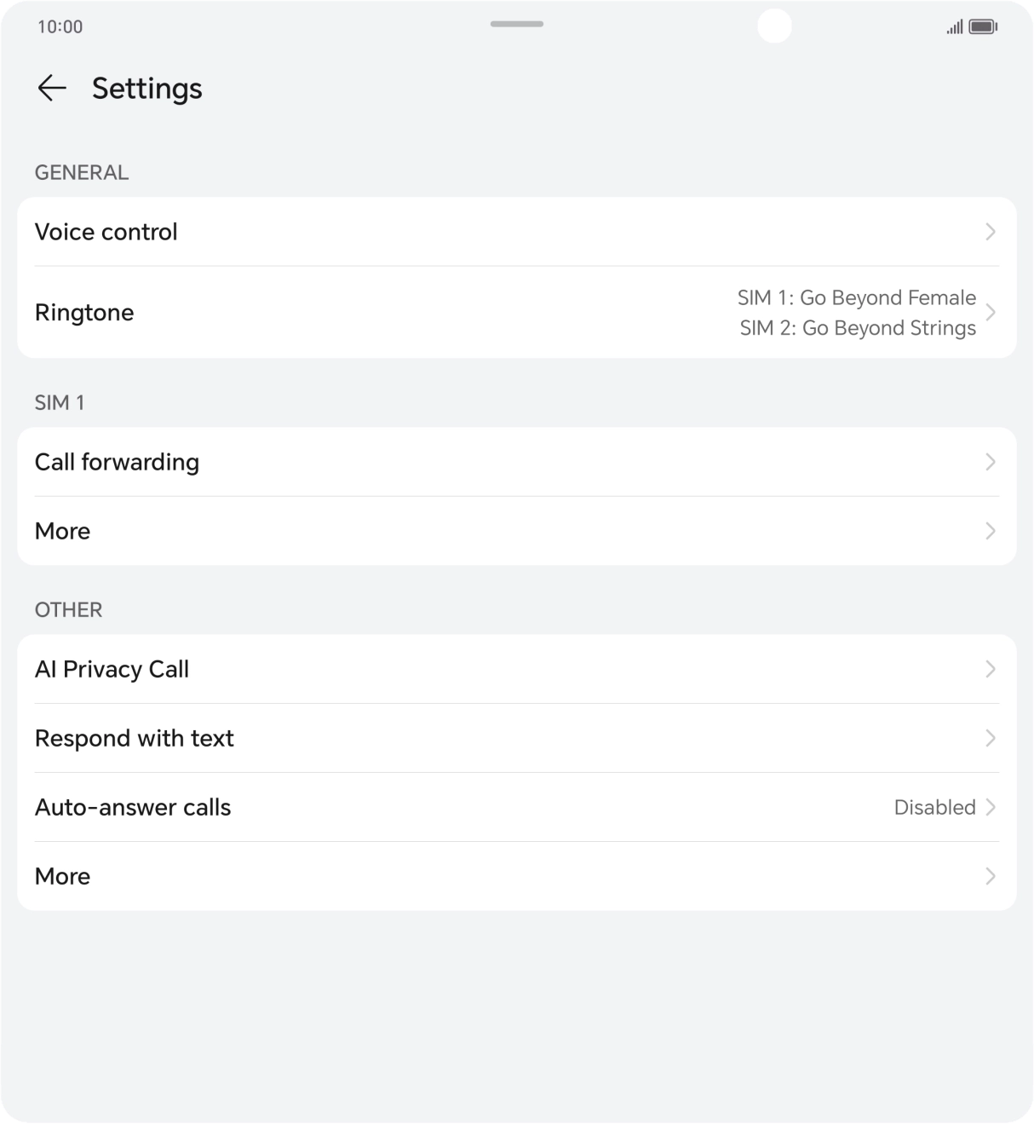Open Call forwarding for SIM 1
Image resolution: width=1034 pixels, height=1124 pixels.
tap(117, 462)
